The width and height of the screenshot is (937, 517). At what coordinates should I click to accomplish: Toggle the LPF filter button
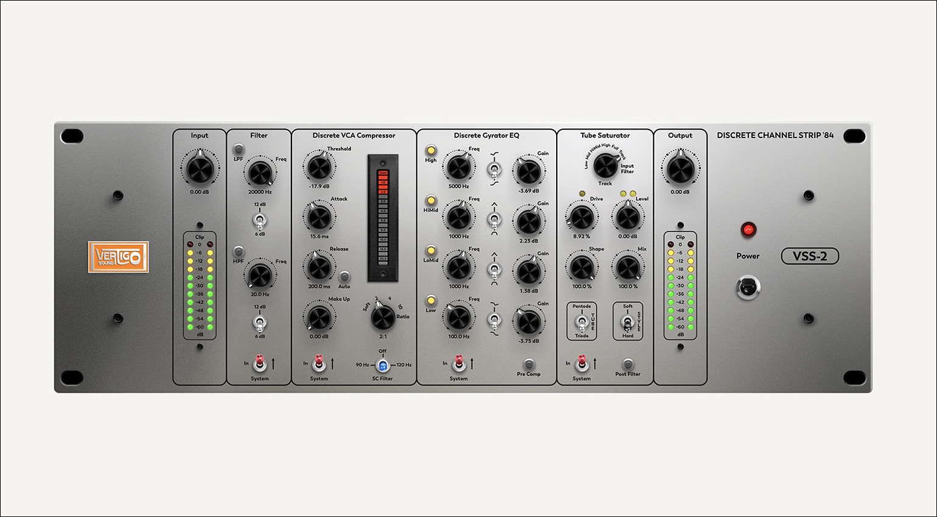pyautogui.click(x=239, y=149)
